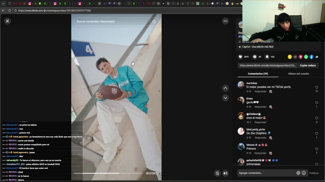Close the TikTok video viewer
Image resolution: width=325 pixels, height=182 pixels.
(x=7, y=21)
